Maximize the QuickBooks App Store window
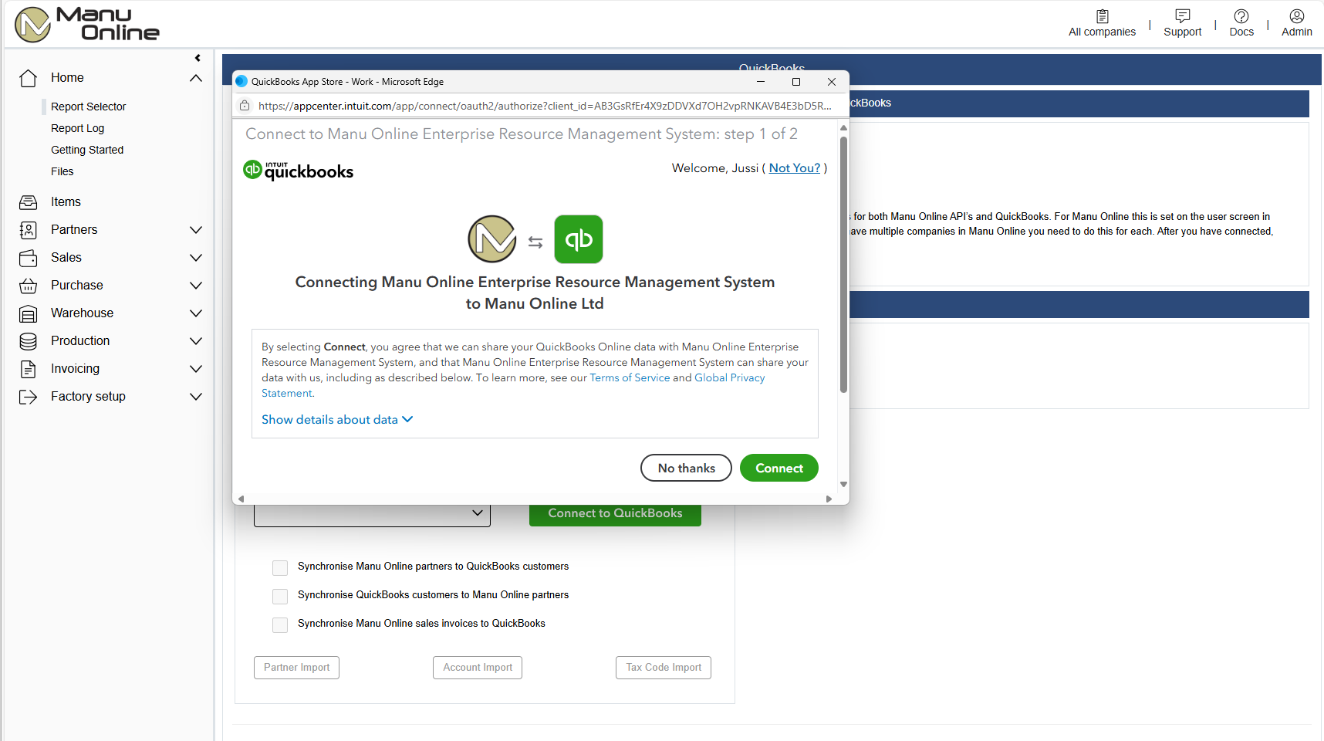 (x=796, y=82)
